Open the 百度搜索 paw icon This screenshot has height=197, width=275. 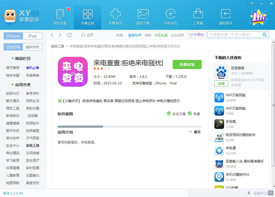(x=221, y=72)
